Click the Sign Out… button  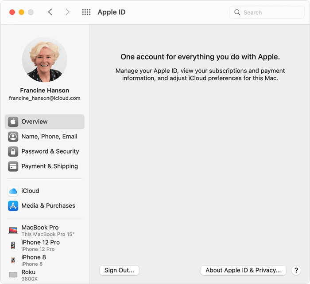pos(119,270)
